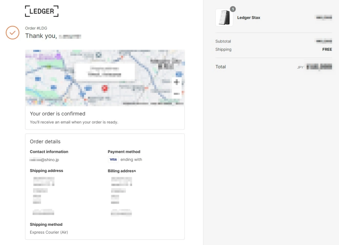Click the Subtotal label in order summary
Screen dimensions: 339x245
(223, 41)
